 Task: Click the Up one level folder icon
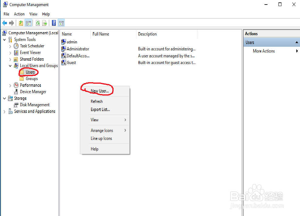tap(21, 23)
